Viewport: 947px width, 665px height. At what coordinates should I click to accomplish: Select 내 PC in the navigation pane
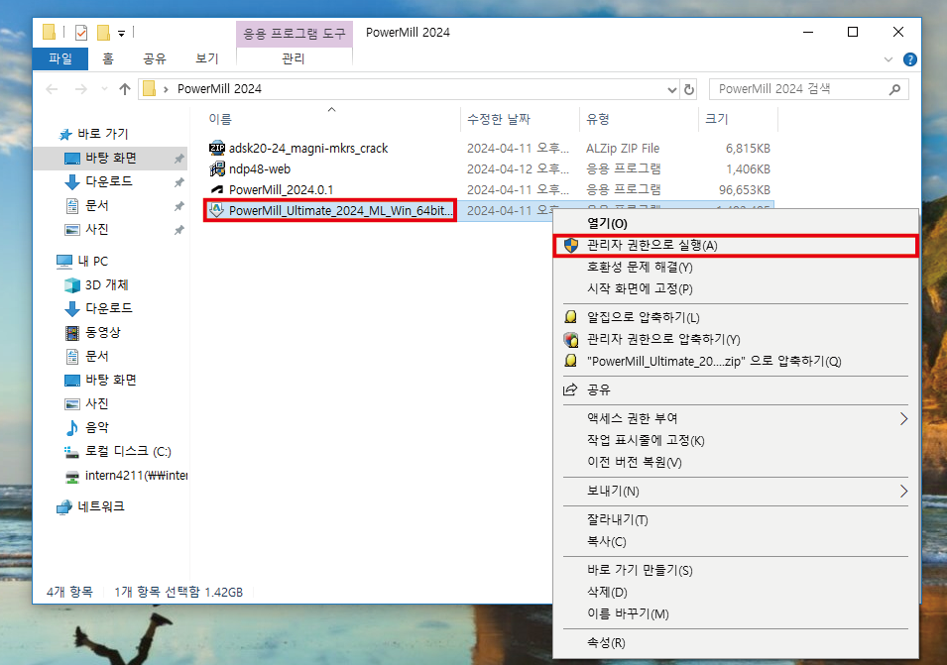[x=92, y=262]
